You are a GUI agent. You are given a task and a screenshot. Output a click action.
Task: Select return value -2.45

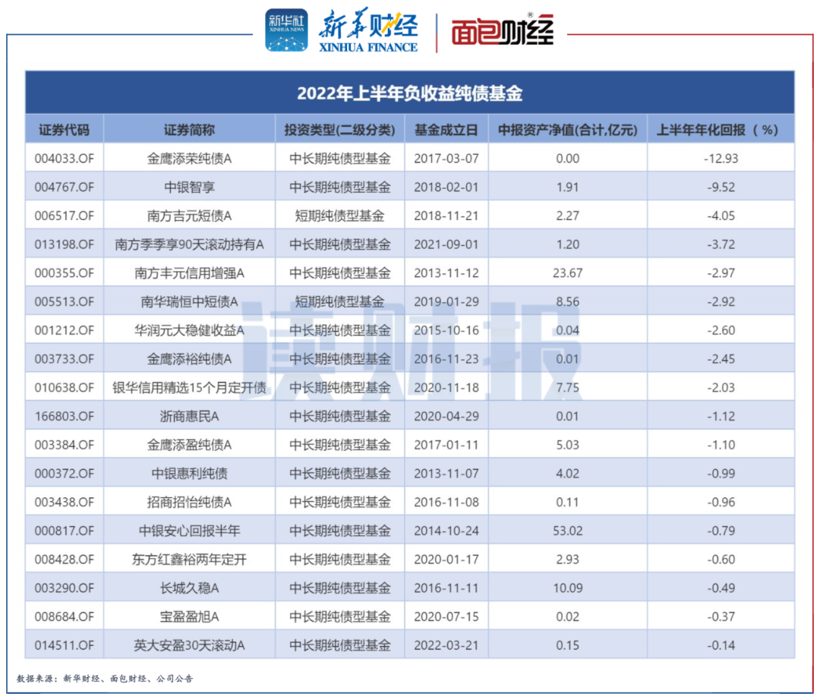(x=721, y=359)
